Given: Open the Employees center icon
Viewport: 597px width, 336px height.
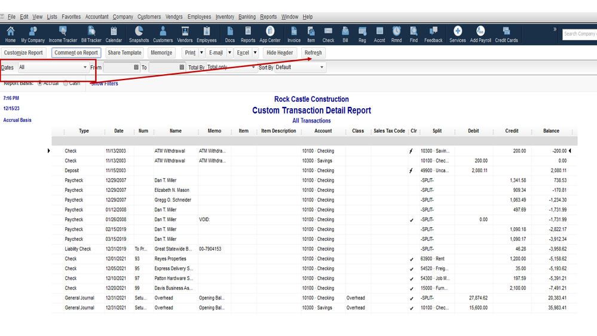Looking at the screenshot, I should pos(206,34).
